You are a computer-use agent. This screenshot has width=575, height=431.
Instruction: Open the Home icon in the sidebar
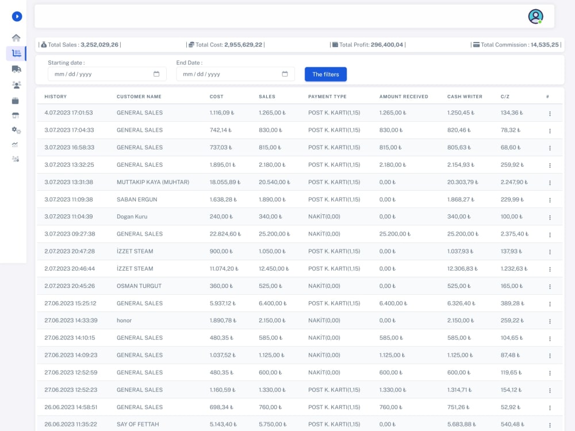point(16,38)
